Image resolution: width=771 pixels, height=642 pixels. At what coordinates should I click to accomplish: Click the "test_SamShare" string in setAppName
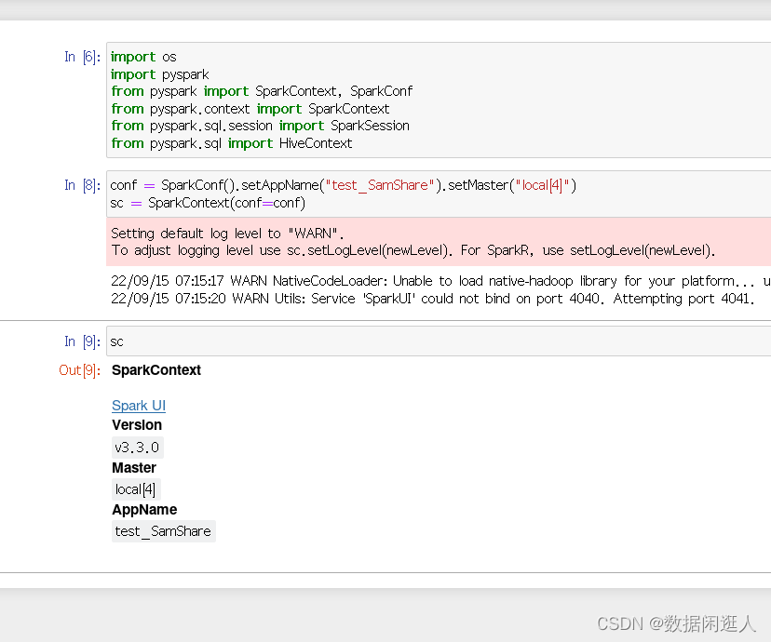point(380,185)
